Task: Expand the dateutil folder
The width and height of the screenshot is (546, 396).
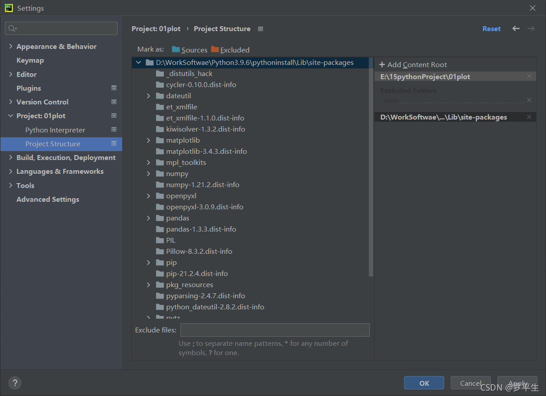Action: [x=149, y=96]
